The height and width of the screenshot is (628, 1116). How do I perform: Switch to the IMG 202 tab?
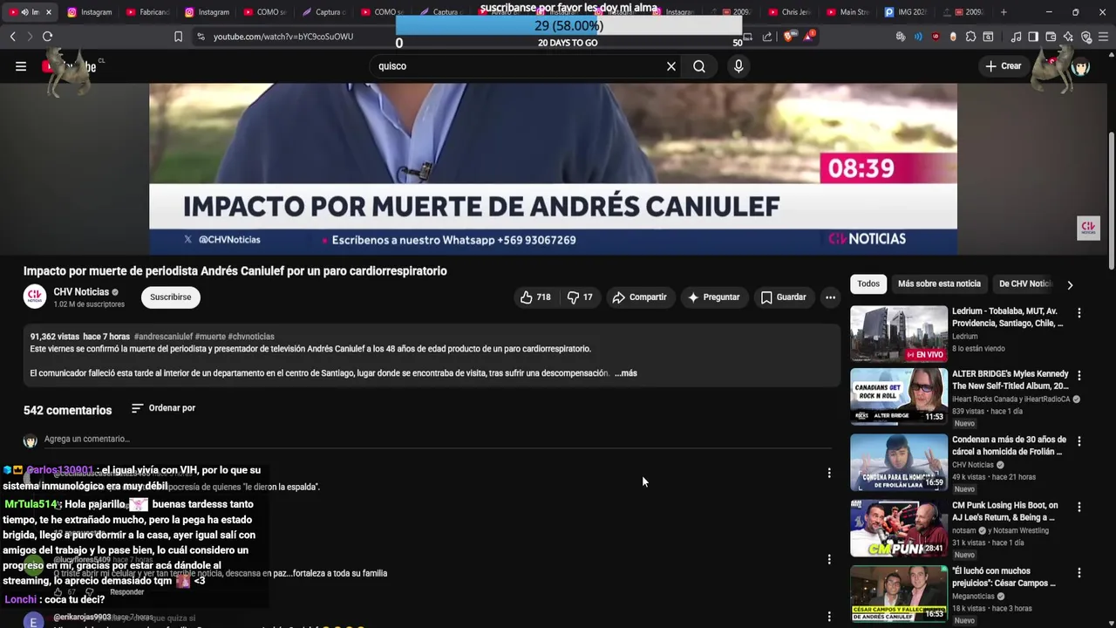(905, 12)
